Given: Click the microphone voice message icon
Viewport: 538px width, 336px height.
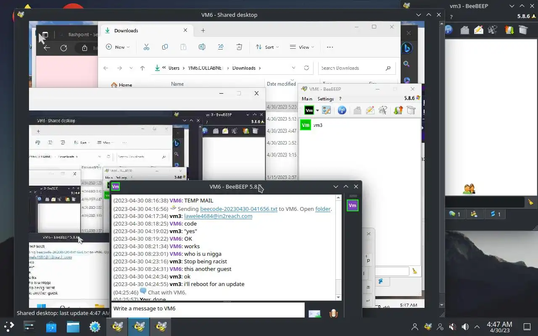Looking at the screenshot, I should coord(334,313).
